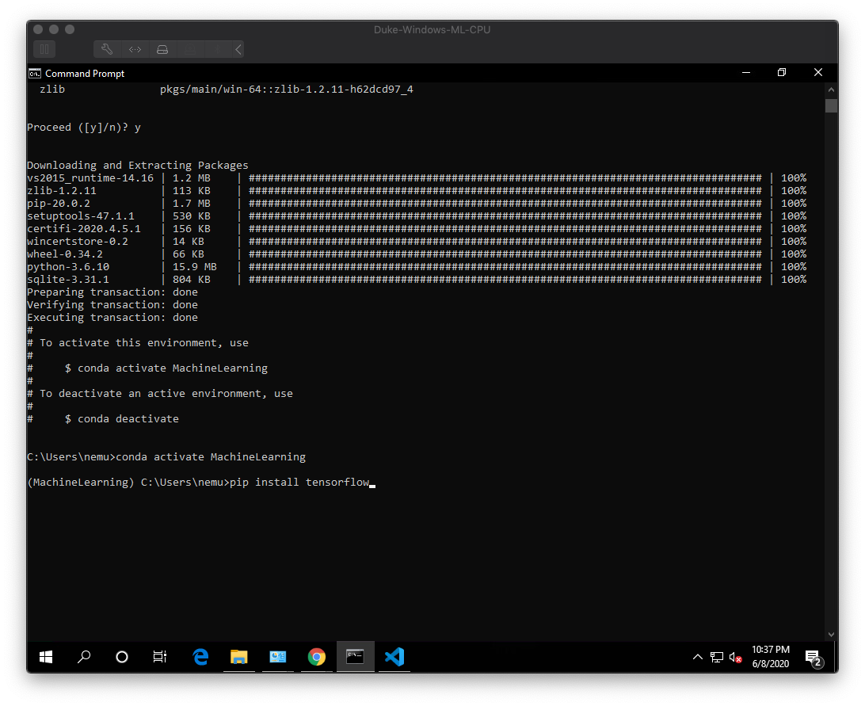
Task: Open Microsoft Edge from the taskbar
Action: tap(200, 657)
